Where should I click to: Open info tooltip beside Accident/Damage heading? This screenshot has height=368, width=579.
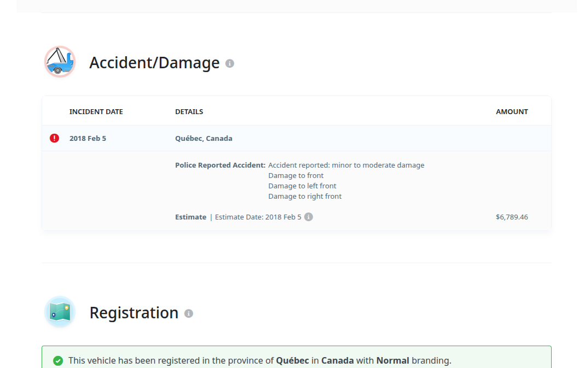(230, 63)
